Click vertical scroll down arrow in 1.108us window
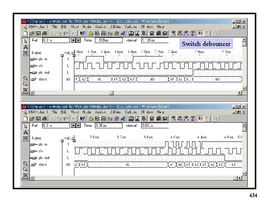Image resolution: width=269 pixels, height=202 pixels. (244, 88)
